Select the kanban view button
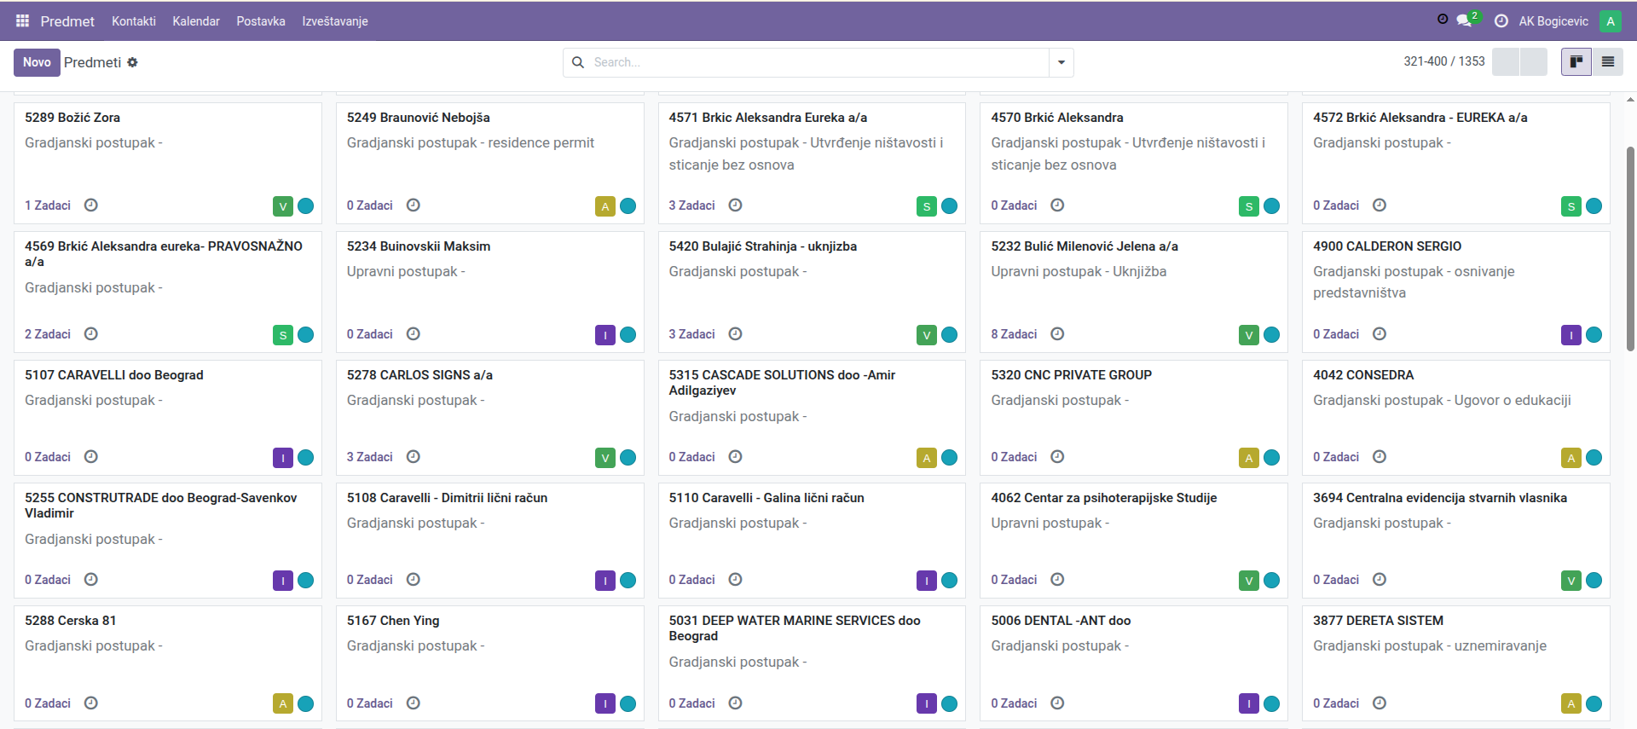 [x=1576, y=62]
